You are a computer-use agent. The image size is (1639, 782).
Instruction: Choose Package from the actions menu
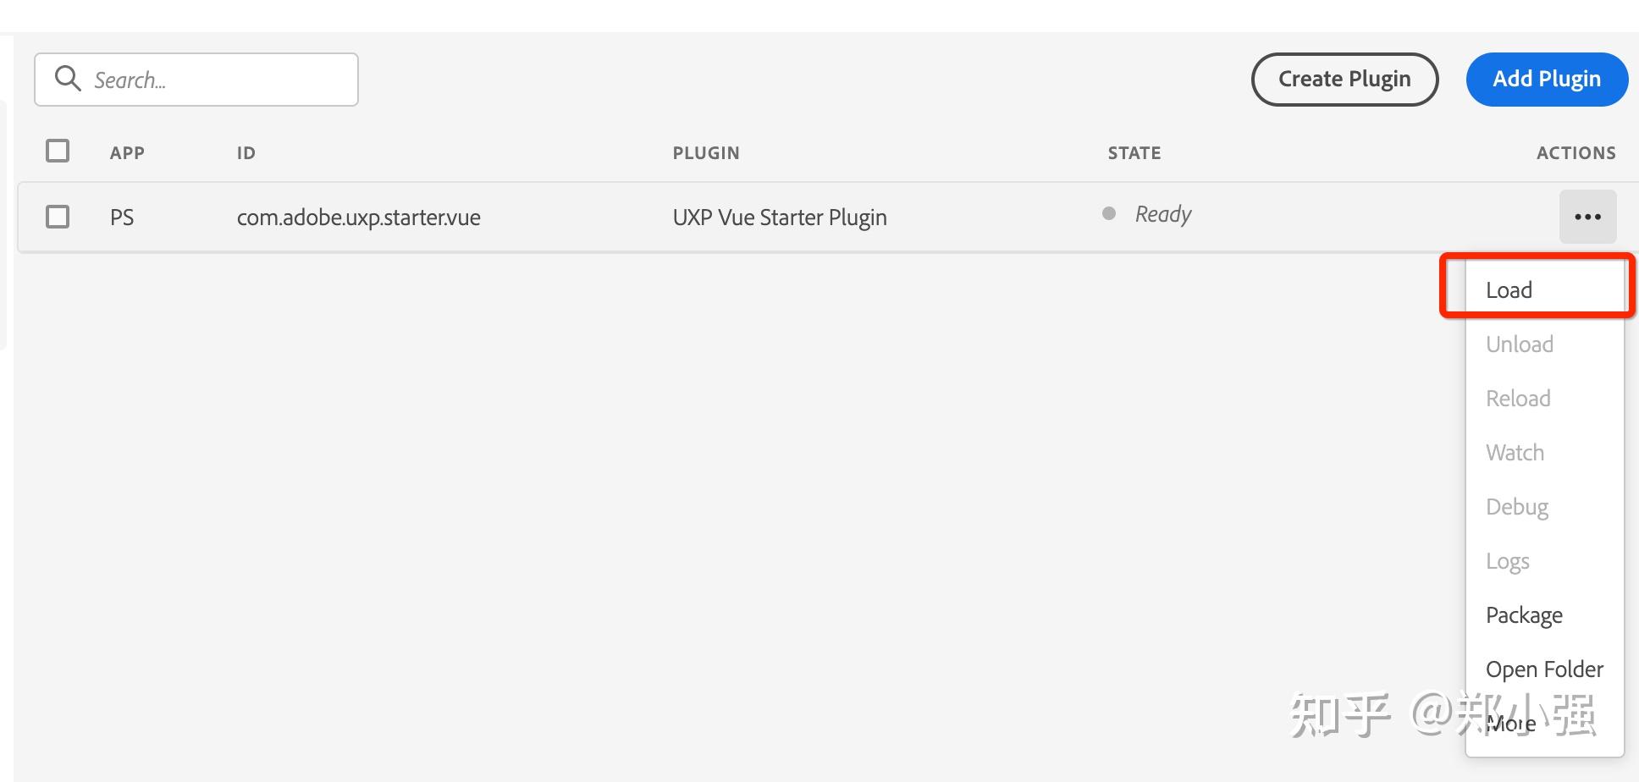tap(1524, 615)
